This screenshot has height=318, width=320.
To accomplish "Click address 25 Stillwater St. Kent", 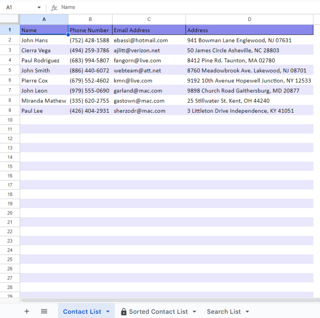I will pos(250,100).
